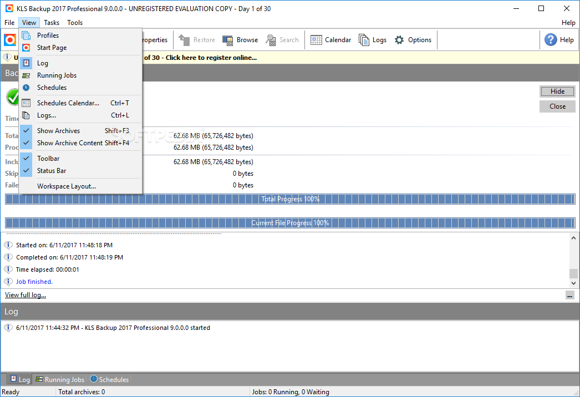The width and height of the screenshot is (580, 397).
Task: Switch to Schedules bottom tab
Action: 109,379
